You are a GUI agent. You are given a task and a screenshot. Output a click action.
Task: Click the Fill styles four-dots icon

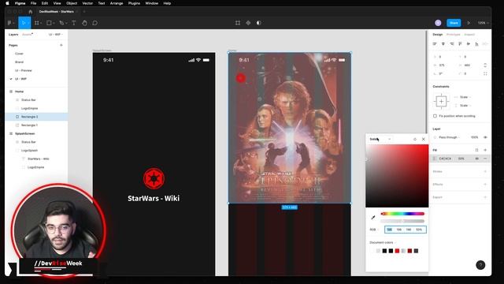476,150
